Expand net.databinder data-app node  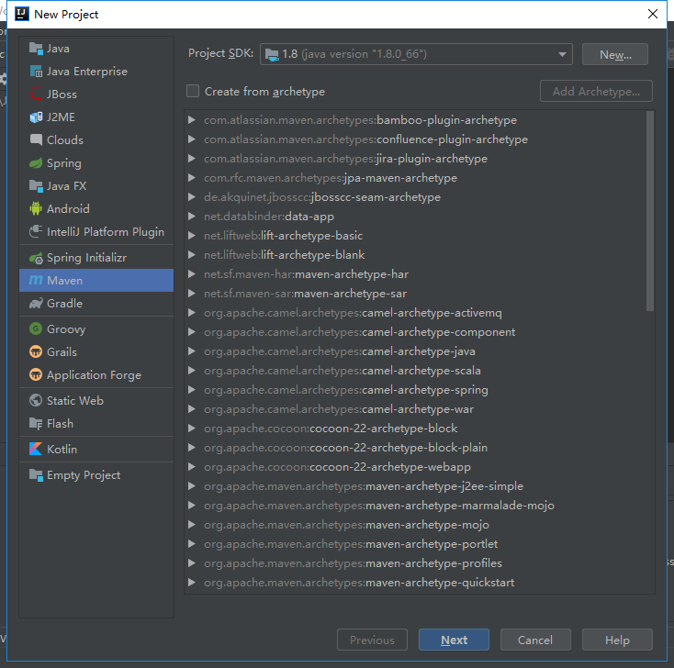click(x=192, y=217)
